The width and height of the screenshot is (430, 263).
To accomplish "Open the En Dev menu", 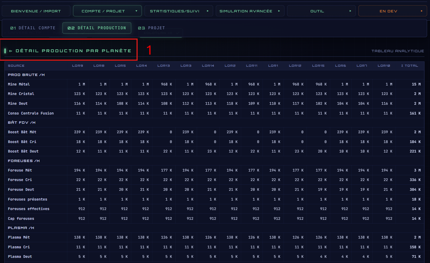I will click(x=393, y=11).
